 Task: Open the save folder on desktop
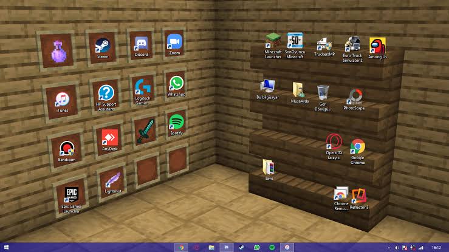pyautogui.click(x=269, y=170)
